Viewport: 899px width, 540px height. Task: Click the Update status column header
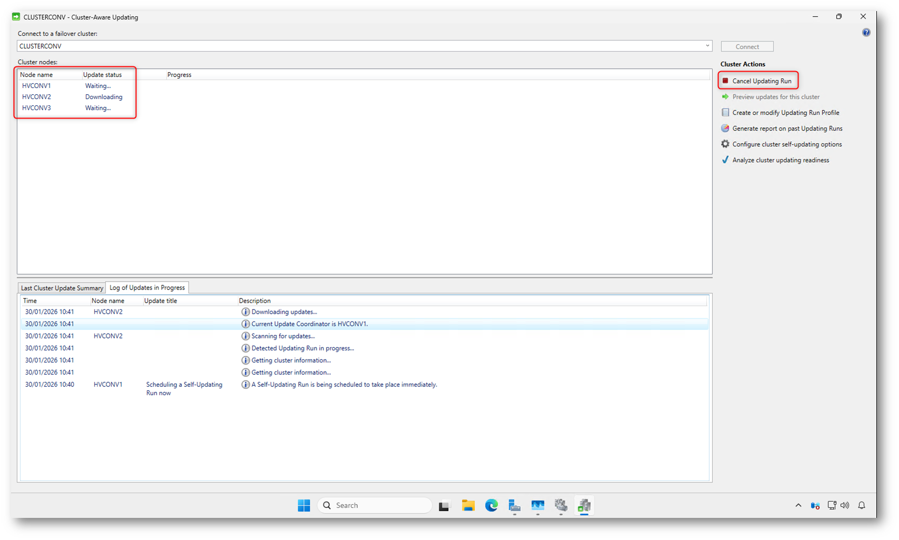point(102,75)
